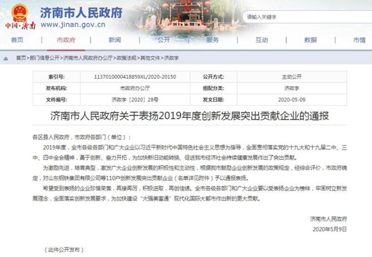Open the 首页 navigation tab

tap(17, 39)
